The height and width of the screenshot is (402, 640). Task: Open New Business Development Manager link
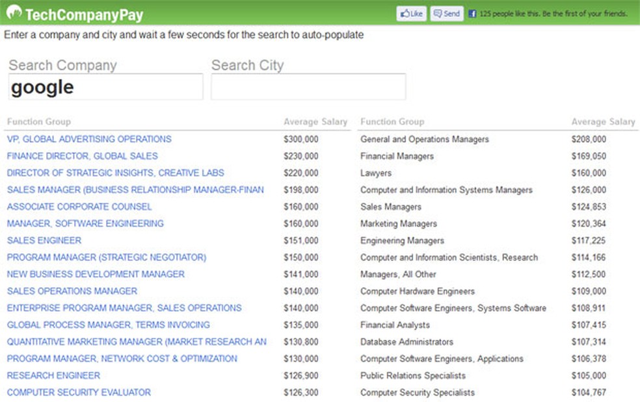[x=96, y=274]
